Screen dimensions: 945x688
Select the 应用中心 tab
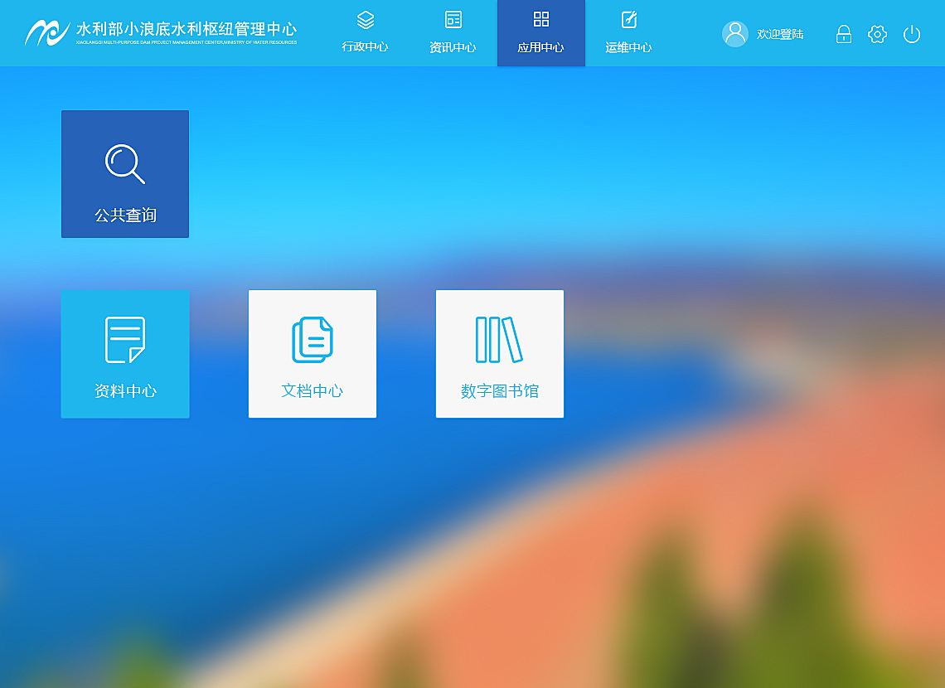(541, 33)
